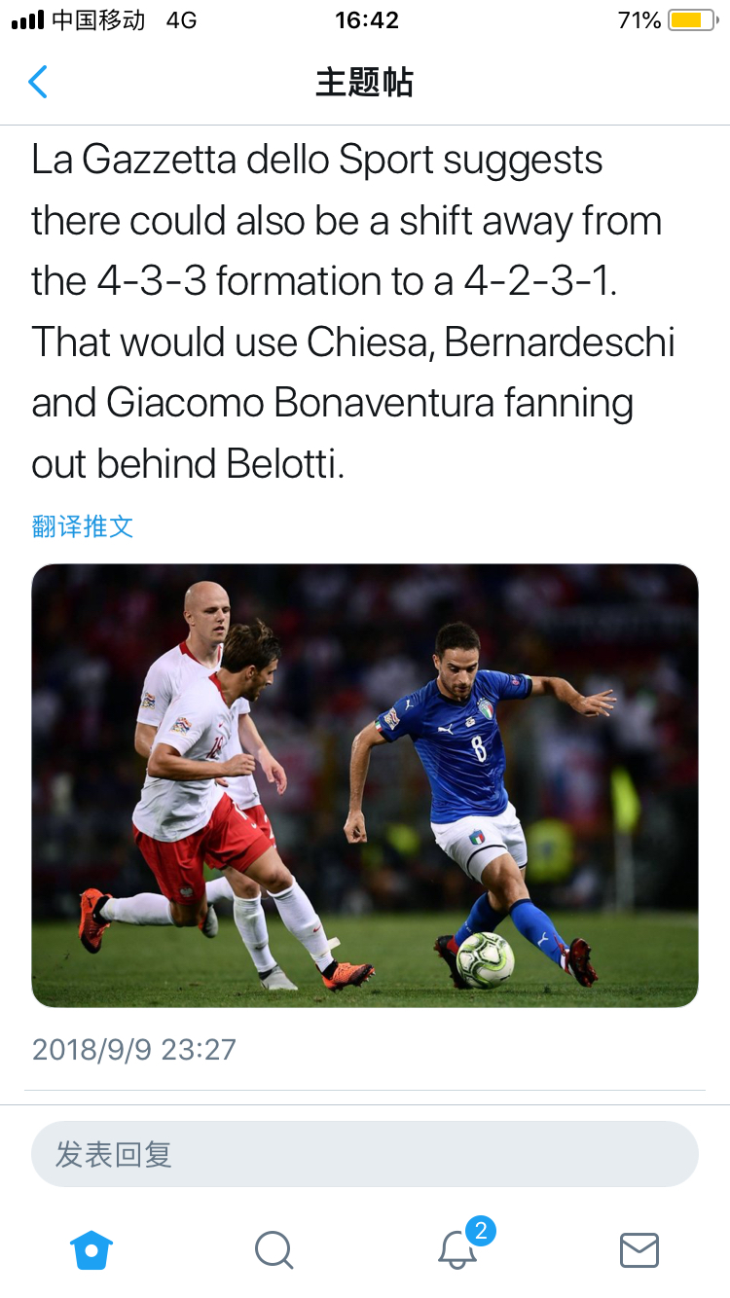Tap the yellow battery icon in status bar
Viewport: 730px width, 1298px height.
[x=693, y=20]
